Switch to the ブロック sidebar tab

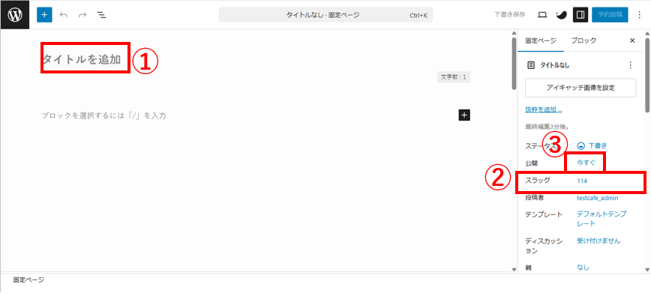(583, 40)
